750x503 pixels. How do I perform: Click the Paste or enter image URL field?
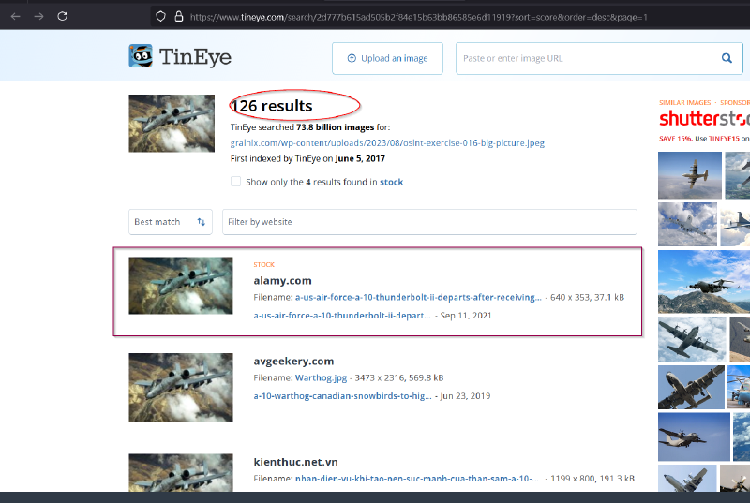[587, 58]
